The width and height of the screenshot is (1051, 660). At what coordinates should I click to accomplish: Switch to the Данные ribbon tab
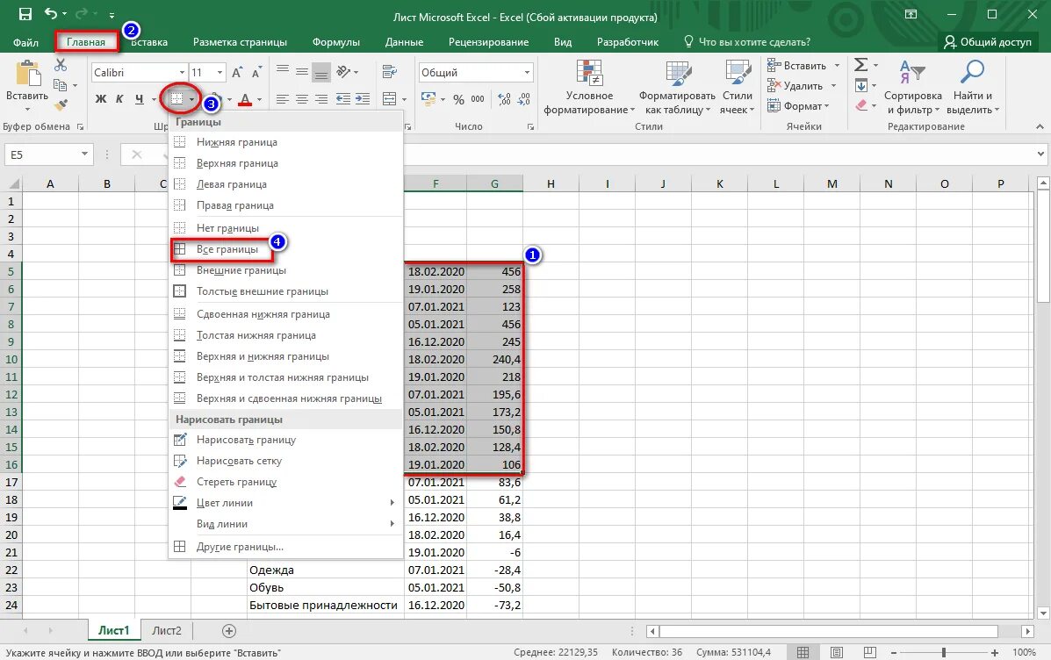[x=404, y=42]
